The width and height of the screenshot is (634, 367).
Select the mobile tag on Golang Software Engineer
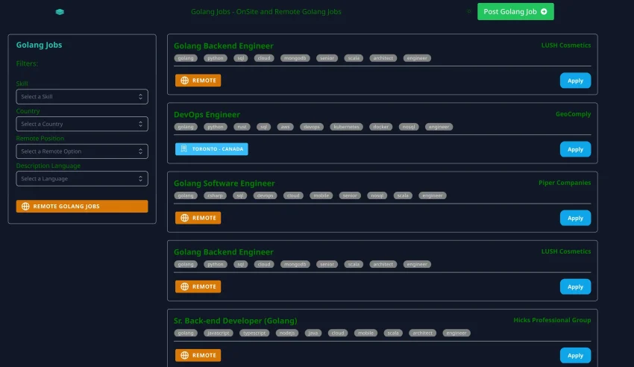coord(321,195)
